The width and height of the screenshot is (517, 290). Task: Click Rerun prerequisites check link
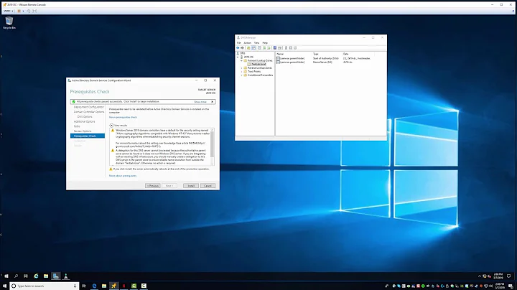[123, 117]
